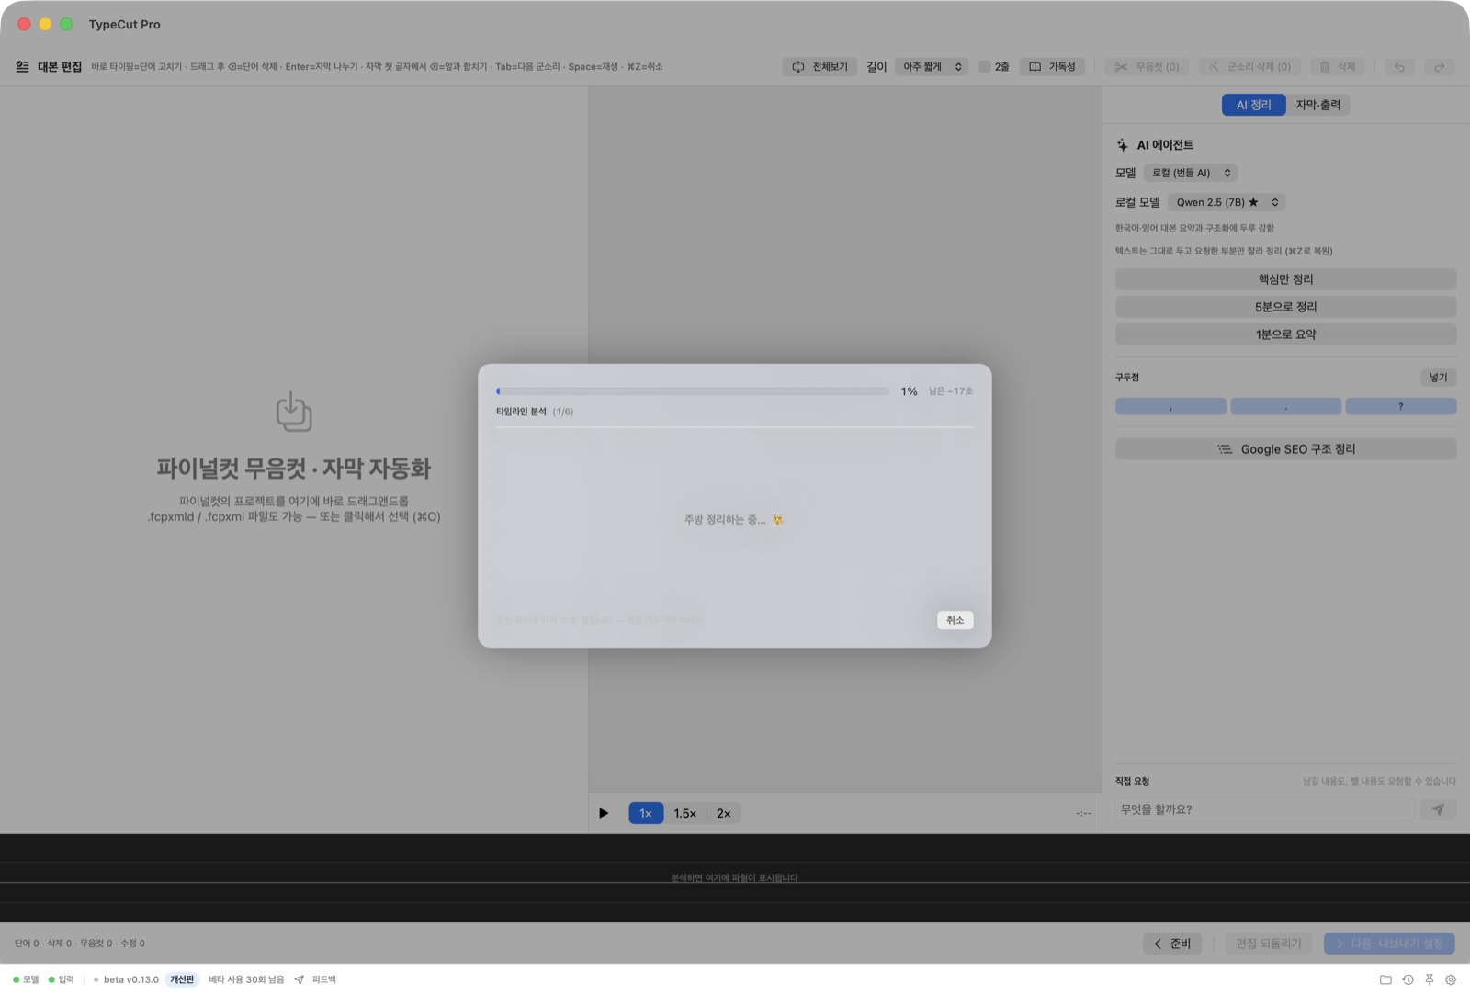Open the 가독성 readability book button
The height and width of the screenshot is (995, 1470).
click(x=1052, y=67)
